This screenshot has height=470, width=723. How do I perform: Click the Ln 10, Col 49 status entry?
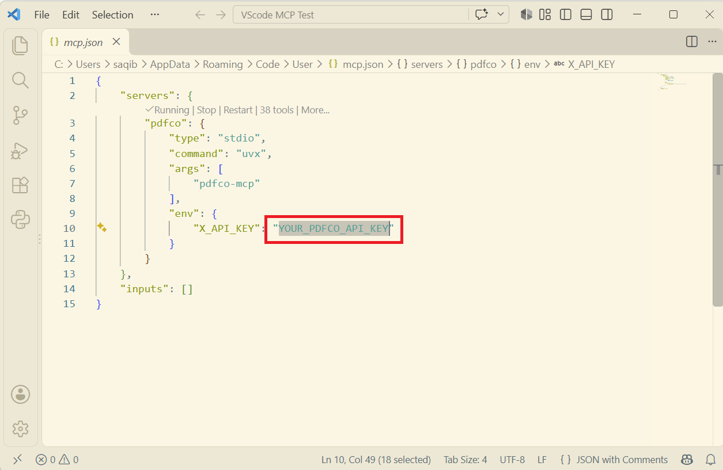(376, 460)
